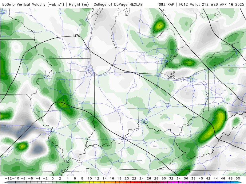Click the 4 value on the color scale
Viewport: 246px width, 184px height.
click(x=67, y=178)
